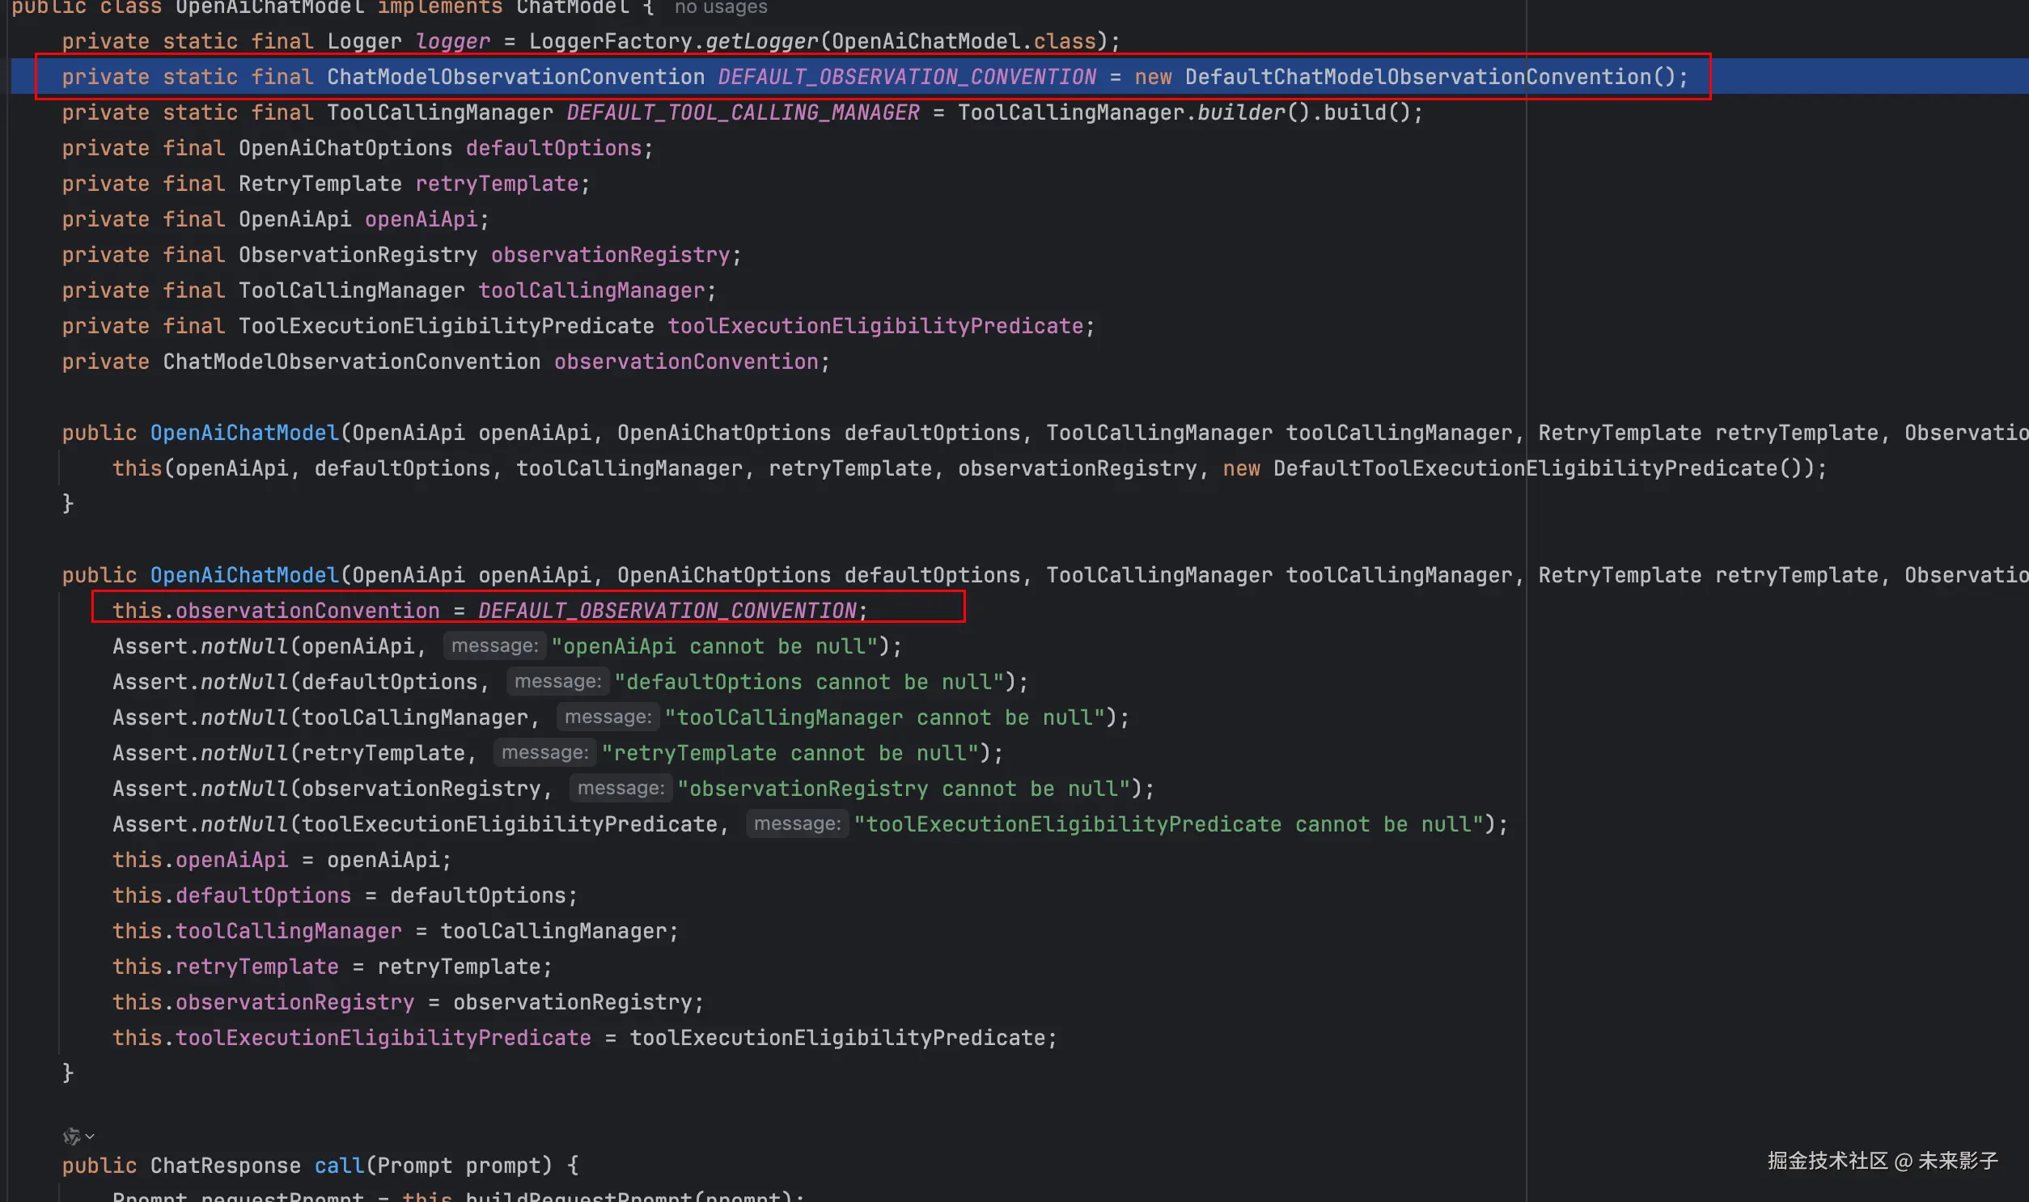Click toolExecutionEligibilityPredicate field declaration name
The image size is (2029, 1202).
(x=875, y=327)
